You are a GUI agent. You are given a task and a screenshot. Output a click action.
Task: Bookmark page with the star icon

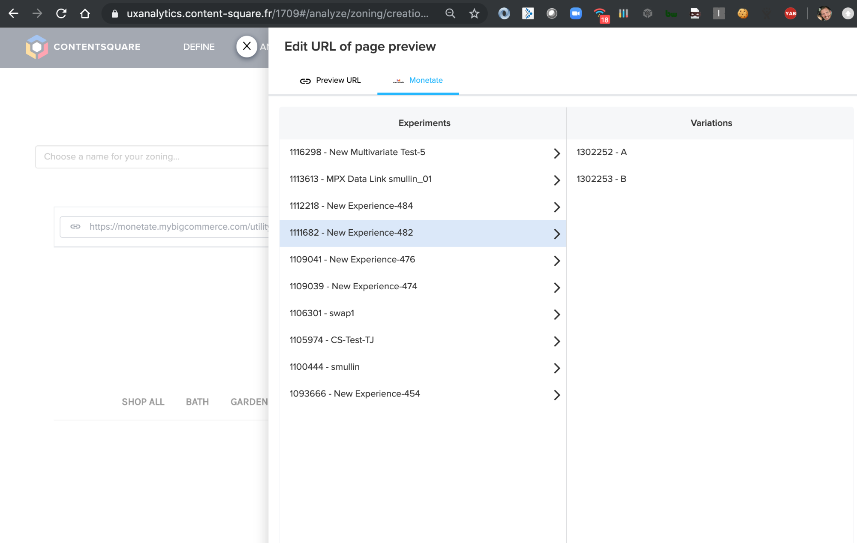pos(474,14)
